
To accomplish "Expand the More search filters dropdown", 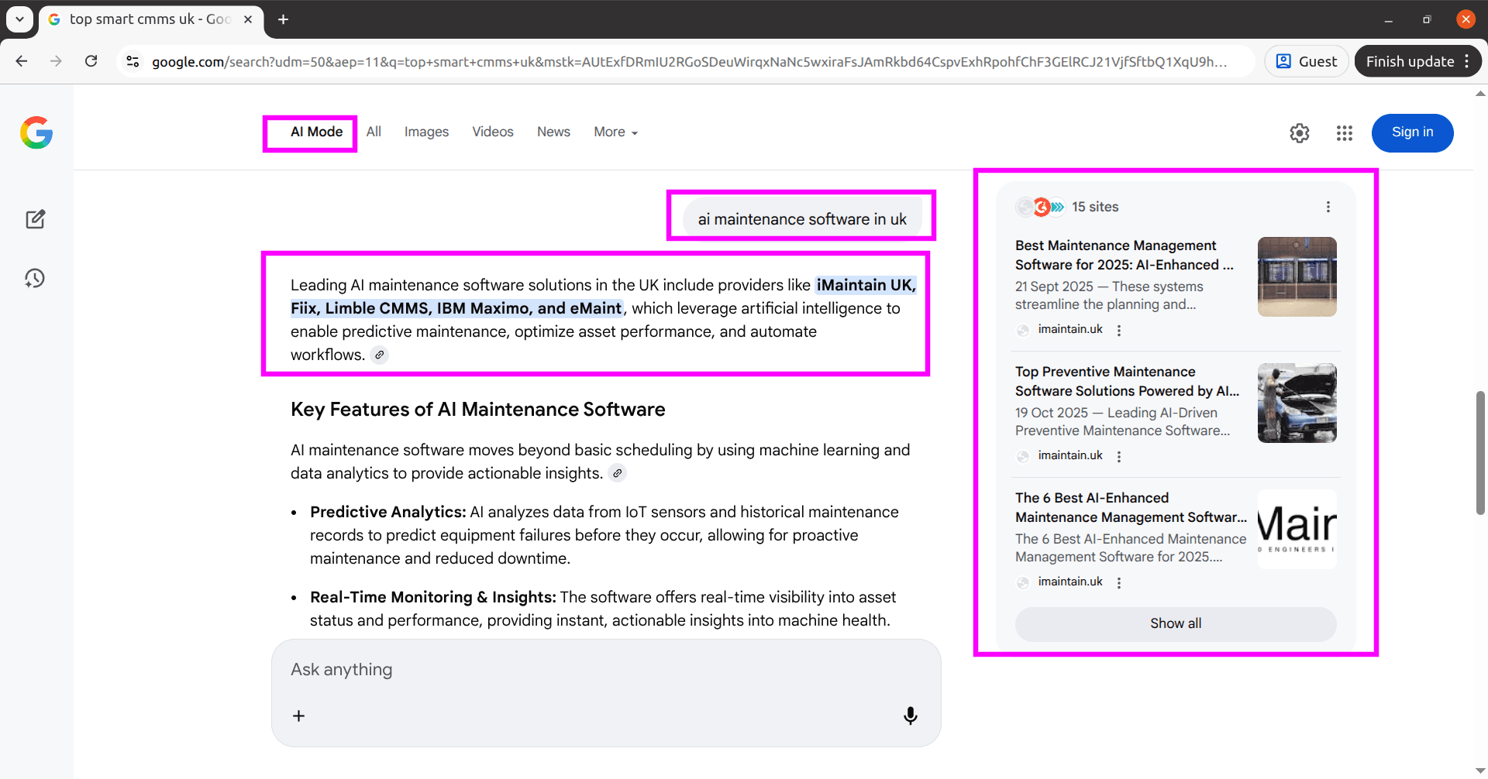I will [x=614, y=132].
